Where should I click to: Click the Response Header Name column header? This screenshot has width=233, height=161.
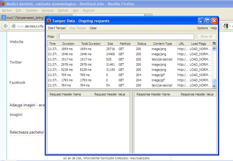[x=156, y=94]
